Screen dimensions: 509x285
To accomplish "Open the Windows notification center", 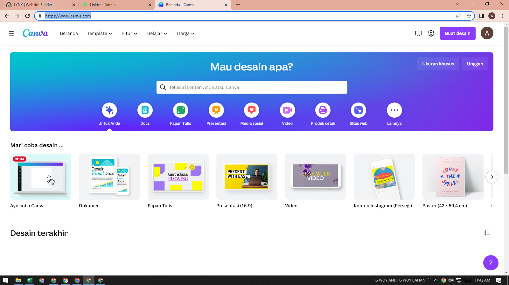I will (x=499, y=280).
